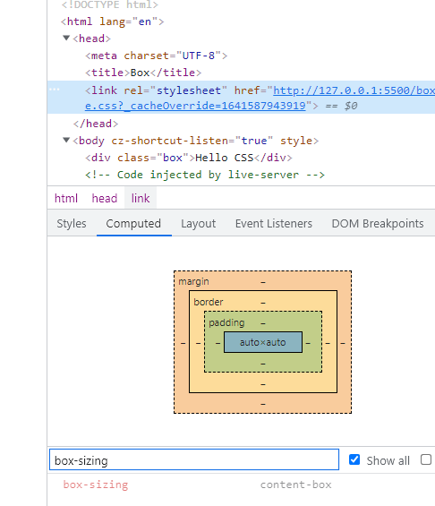Open the DOM Breakpoints tab

coord(378,223)
